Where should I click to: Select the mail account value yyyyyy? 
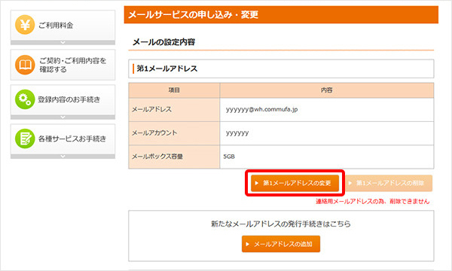[x=237, y=132]
